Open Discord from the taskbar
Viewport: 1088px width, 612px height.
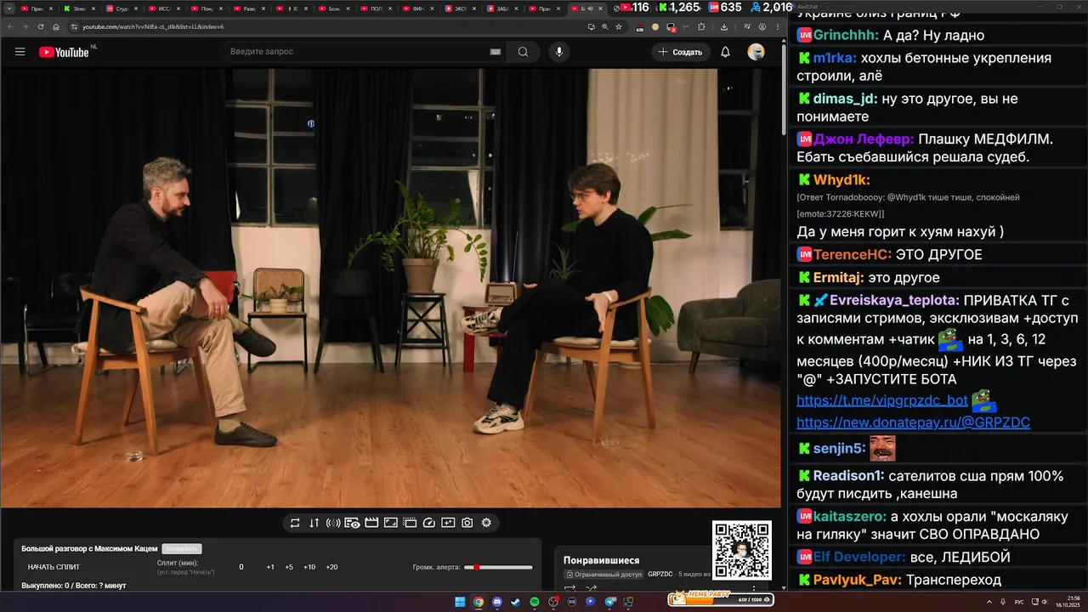[x=497, y=602]
